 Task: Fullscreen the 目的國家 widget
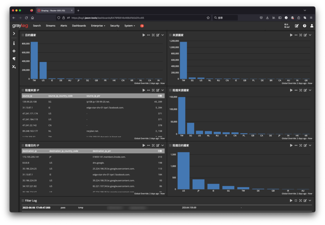(x=153, y=35)
